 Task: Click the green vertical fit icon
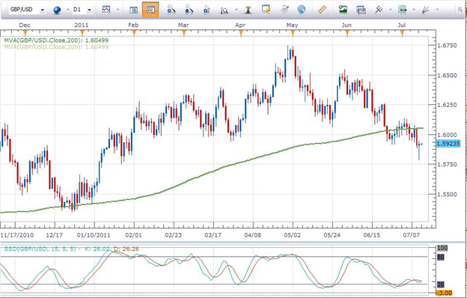(x=248, y=10)
